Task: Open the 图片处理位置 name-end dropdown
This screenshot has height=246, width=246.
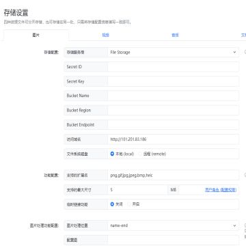Action: 173,225
